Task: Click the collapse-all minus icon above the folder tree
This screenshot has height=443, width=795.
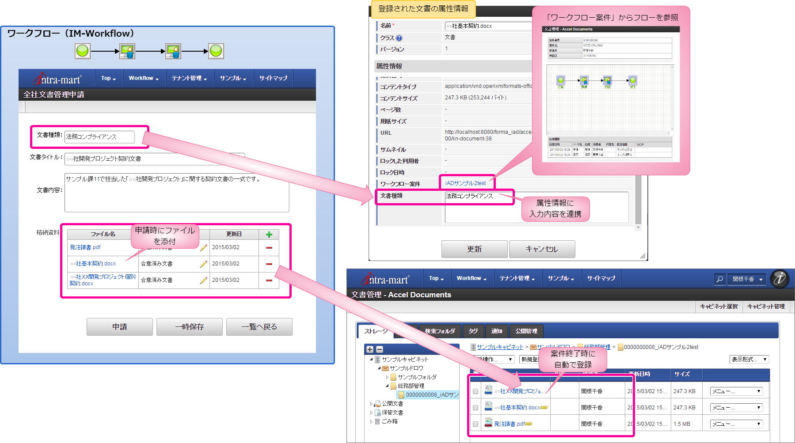Action: pos(379,349)
